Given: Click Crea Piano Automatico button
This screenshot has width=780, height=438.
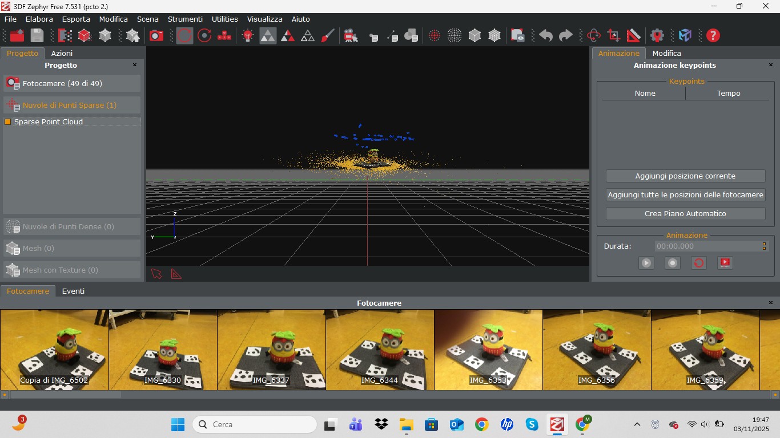Looking at the screenshot, I should tap(685, 213).
